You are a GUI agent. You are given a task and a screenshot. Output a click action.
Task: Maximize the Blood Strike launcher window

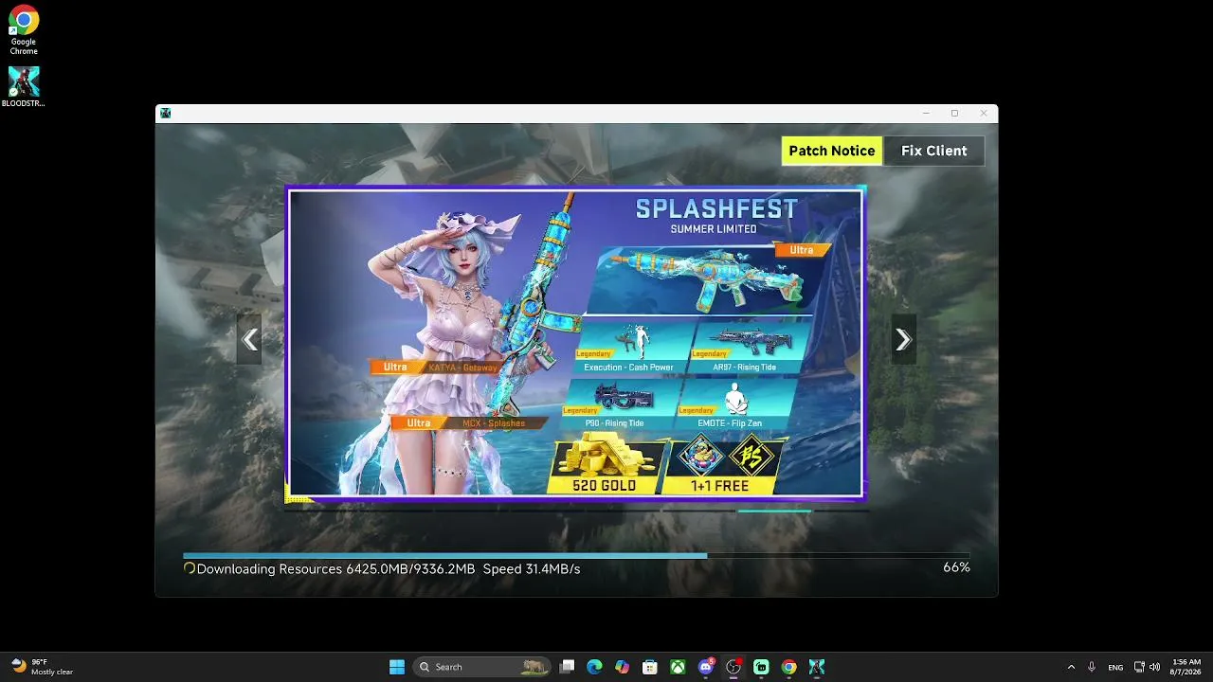click(x=954, y=114)
